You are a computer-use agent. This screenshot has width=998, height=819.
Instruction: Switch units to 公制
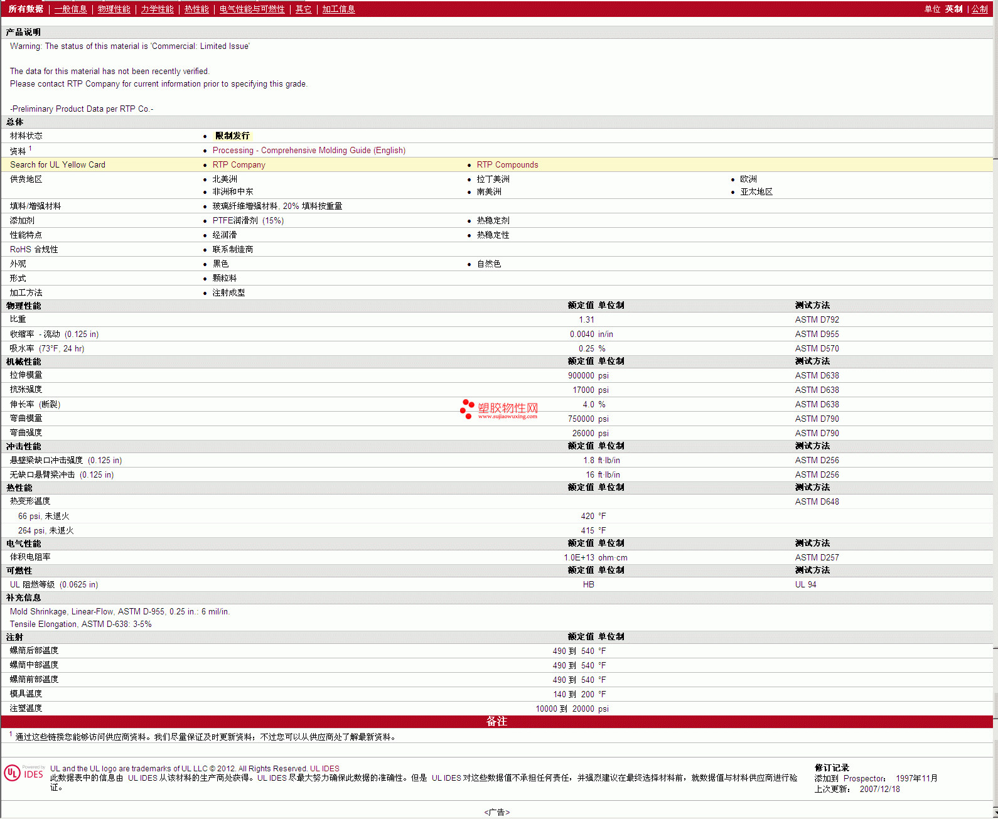click(x=980, y=9)
